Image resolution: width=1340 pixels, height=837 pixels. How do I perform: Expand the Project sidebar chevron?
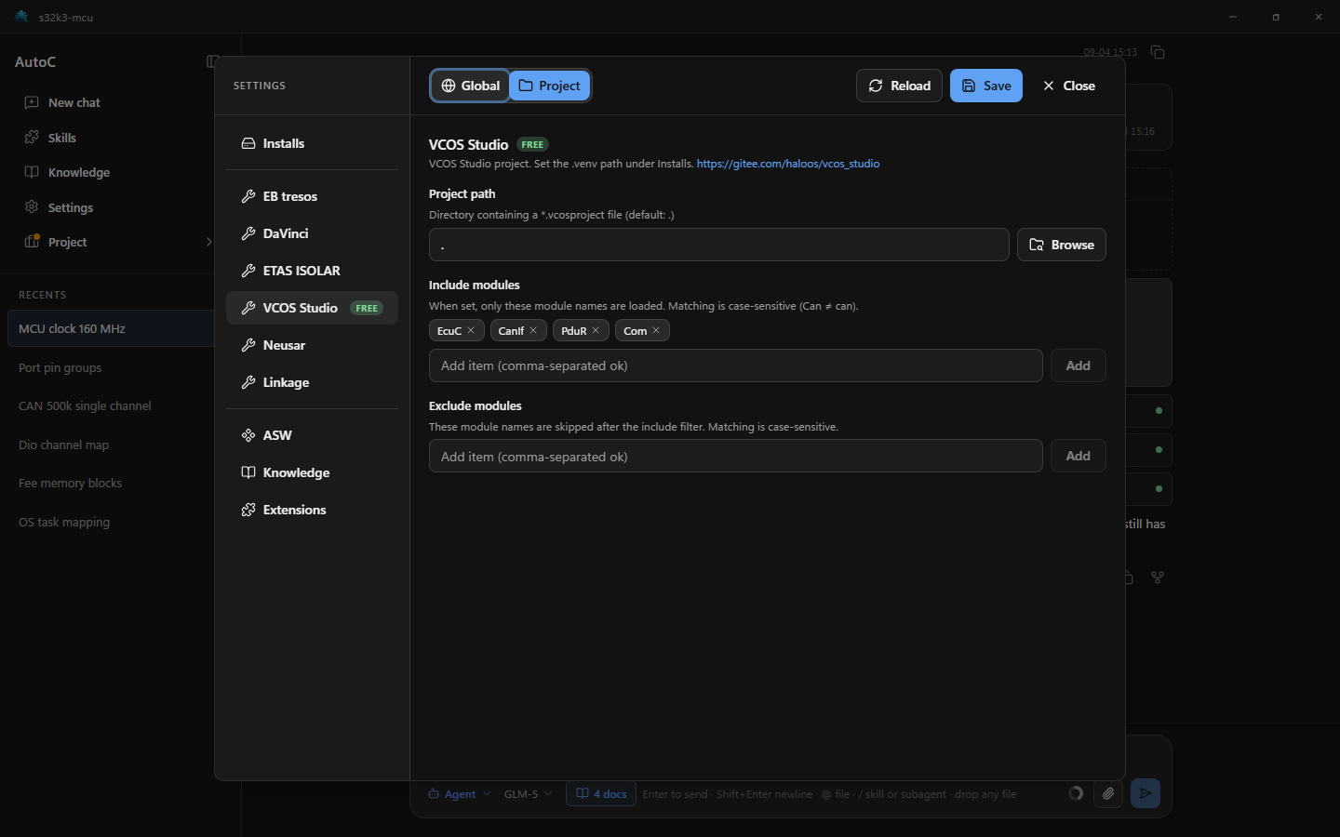coord(208,242)
